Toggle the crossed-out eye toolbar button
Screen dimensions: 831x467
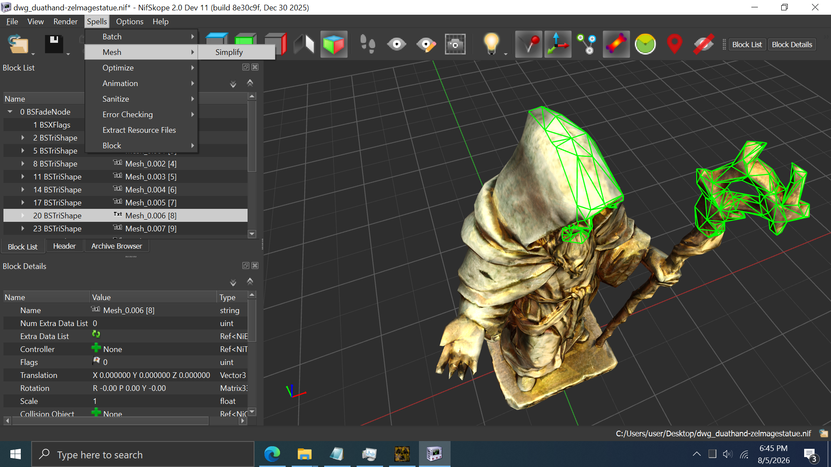point(703,44)
